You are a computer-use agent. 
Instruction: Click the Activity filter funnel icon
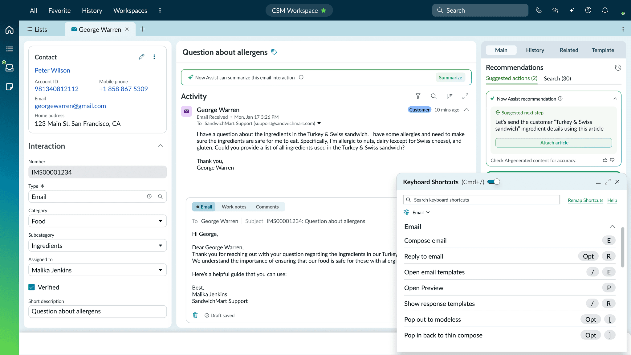point(418,96)
